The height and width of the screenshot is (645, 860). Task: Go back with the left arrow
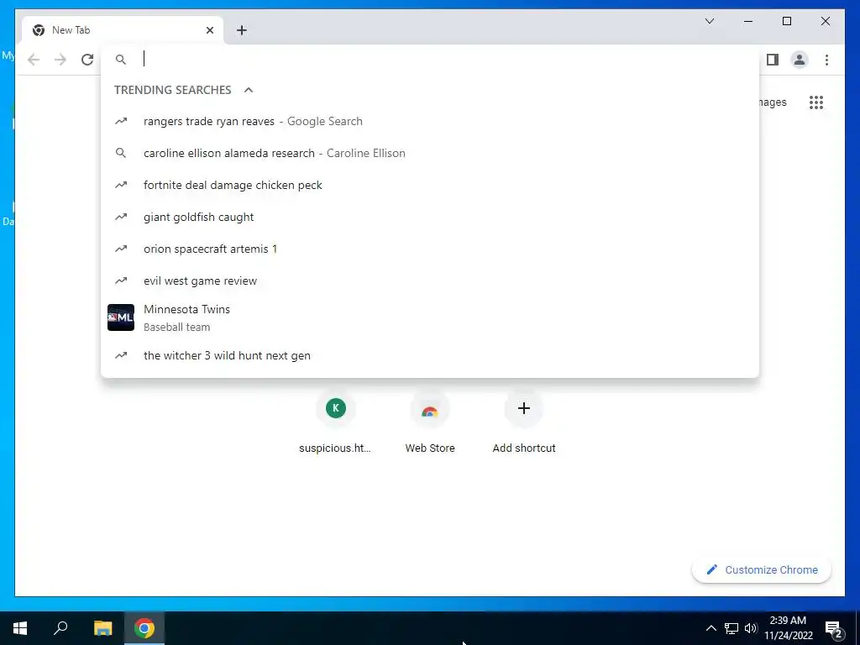(34, 60)
